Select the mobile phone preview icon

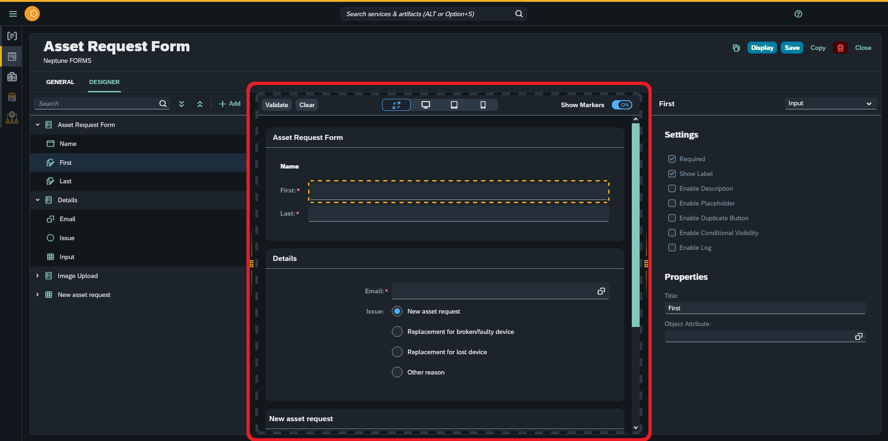coord(482,105)
